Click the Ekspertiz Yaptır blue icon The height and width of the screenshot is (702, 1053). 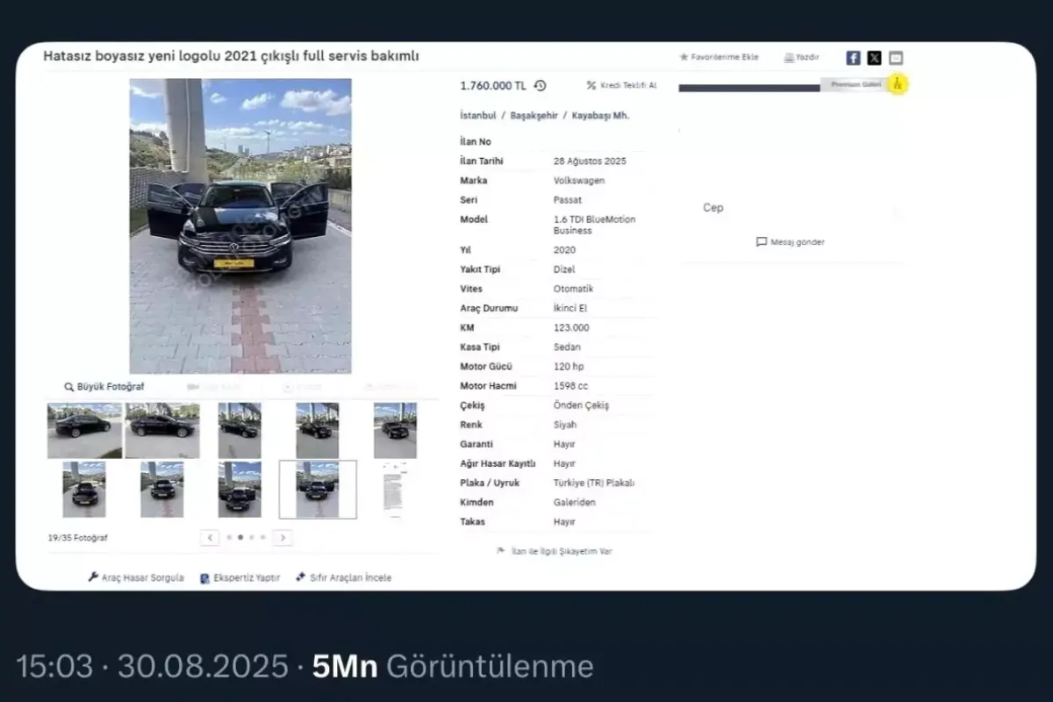[204, 578]
